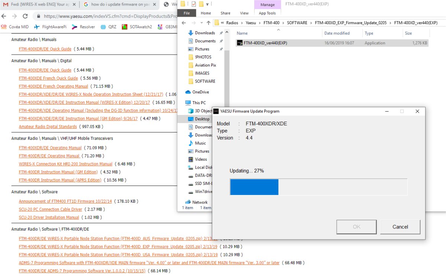Viewport: 446px width, 276px height.
Task: Open the Videos folder in navigation pane
Action: (198, 159)
